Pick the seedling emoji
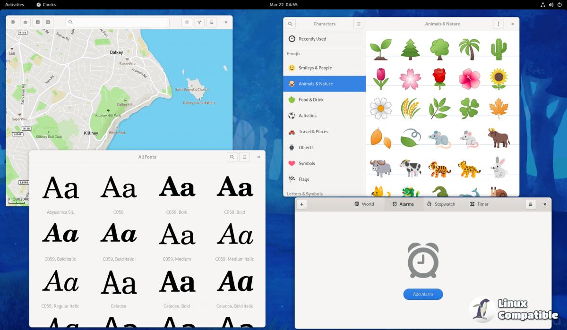 click(380, 49)
